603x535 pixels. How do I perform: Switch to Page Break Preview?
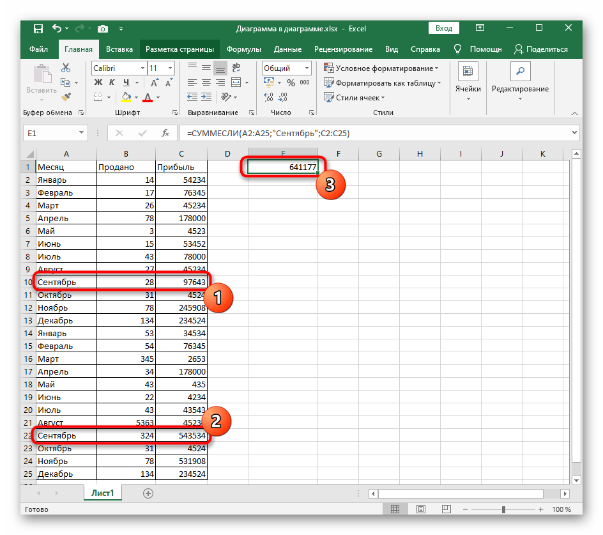click(447, 509)
